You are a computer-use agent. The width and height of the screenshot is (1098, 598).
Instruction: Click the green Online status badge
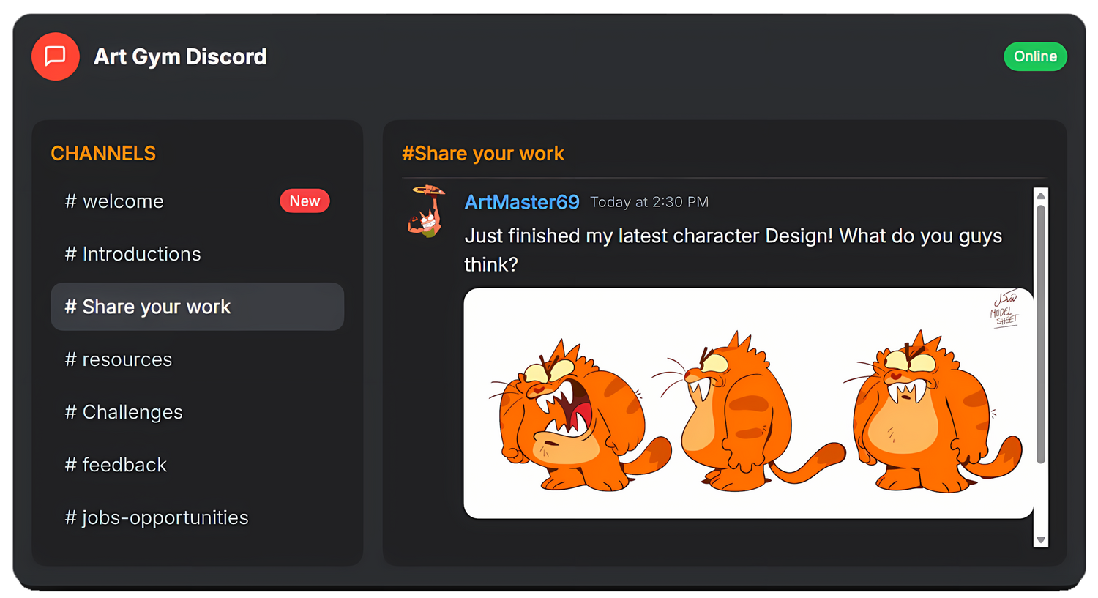tap(1035, 56)
